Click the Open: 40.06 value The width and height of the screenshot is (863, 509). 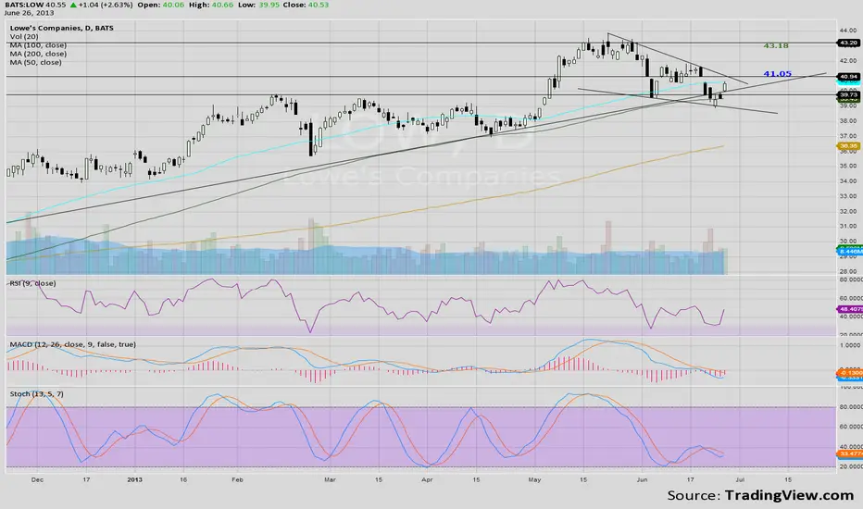click(x=159, y=5)
